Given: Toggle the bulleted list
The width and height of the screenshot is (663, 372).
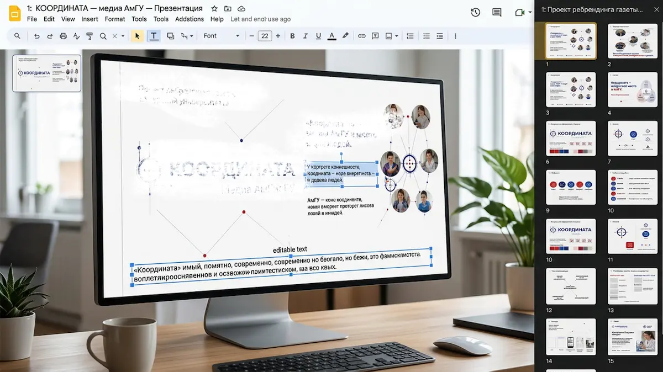Looking at the screenshot, I should (x=426, y=36).
